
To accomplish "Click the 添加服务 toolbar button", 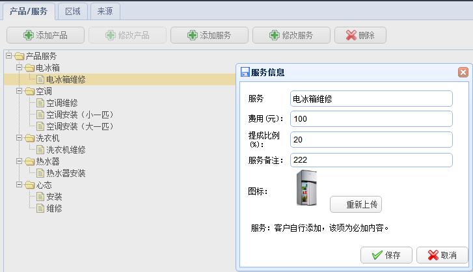I will 209,35.
